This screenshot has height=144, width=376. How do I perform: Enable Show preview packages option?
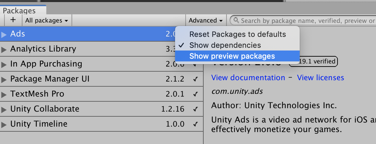click(232, 56)
